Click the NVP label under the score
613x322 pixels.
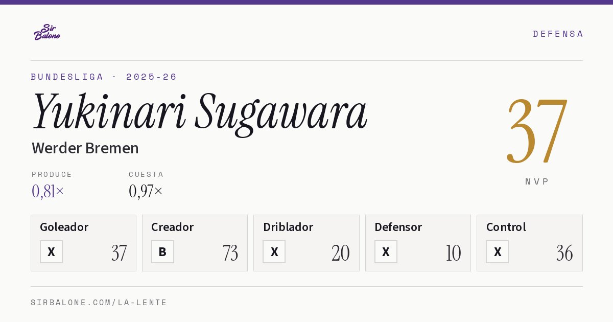point(537,181)
